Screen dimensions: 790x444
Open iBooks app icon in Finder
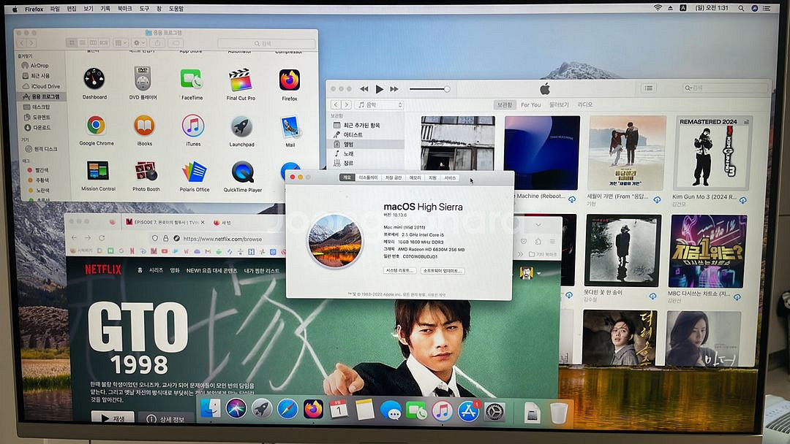coord(144,126)
